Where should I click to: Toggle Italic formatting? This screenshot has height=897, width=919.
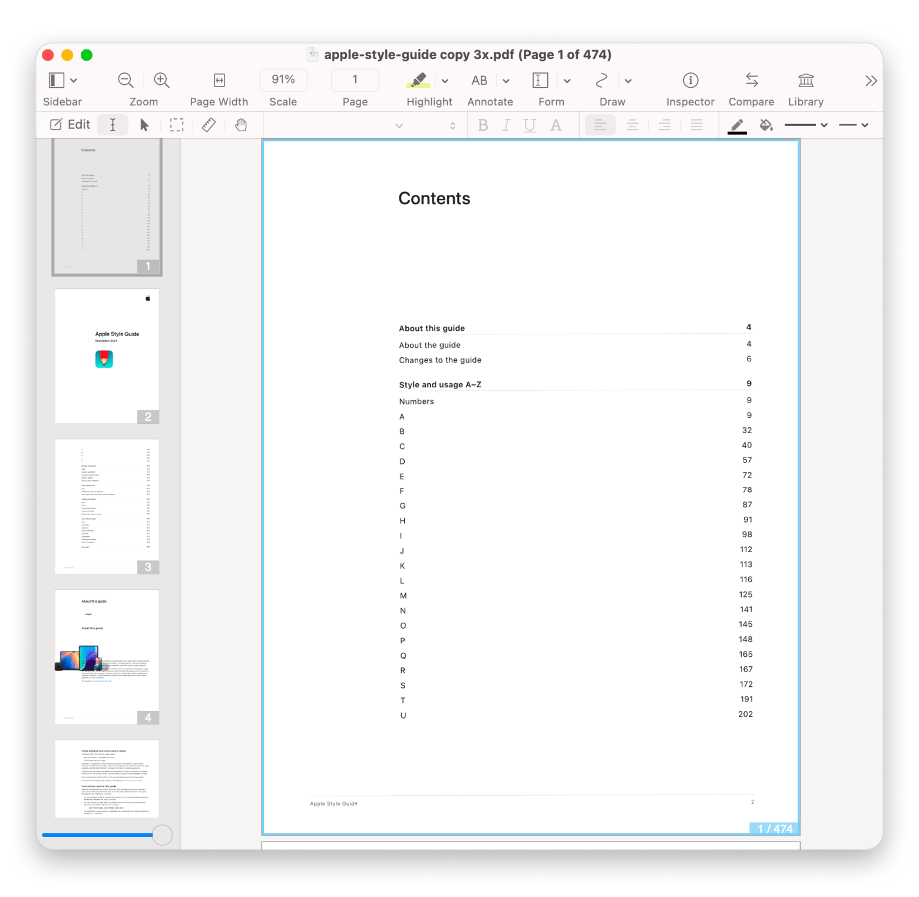(506, 125)
